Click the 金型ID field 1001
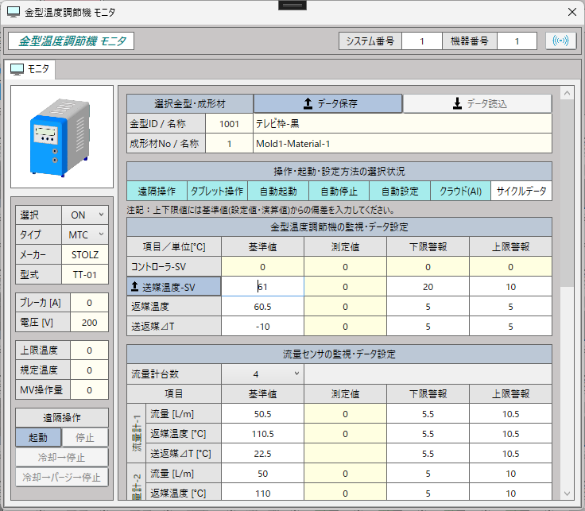The width and height of the screenshot is (585, 511). click(x=229, y=124)
